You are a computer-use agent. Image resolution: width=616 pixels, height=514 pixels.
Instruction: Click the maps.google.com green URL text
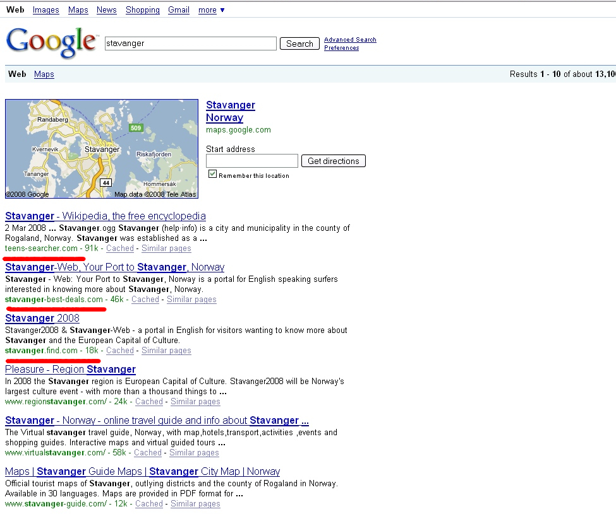(238, 130)
